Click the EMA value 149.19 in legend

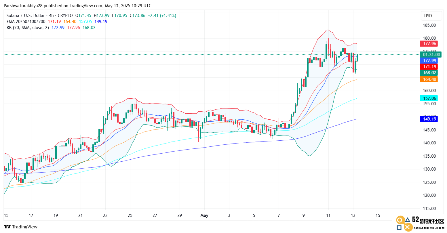click(x=101, y=22)
